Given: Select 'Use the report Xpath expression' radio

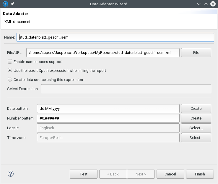Looking at the screenshot, I should tap(10, 70).
